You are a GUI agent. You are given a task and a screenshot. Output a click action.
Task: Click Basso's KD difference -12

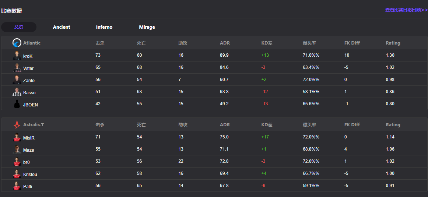[x=264, y=92]
